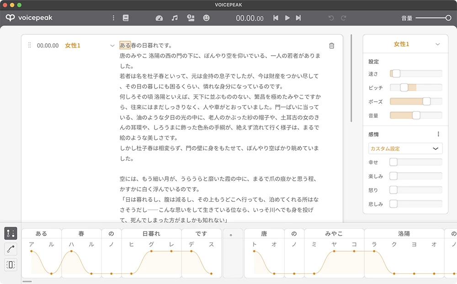
Task: Click the redo arrow
Action: click(344, 18)
